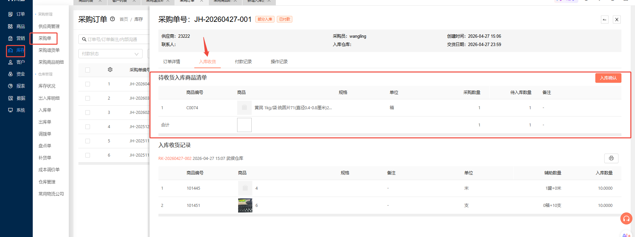This screenshot has height=237, width=635.
Task: Open the 营销 module in the sidebar
Action: (16, 38)
